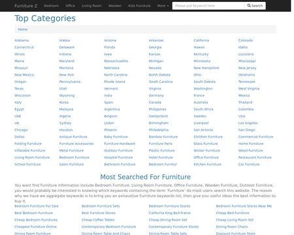Open the Wicker Furniture link
This screenshot has height=235, width=294.
click(207, 151)
